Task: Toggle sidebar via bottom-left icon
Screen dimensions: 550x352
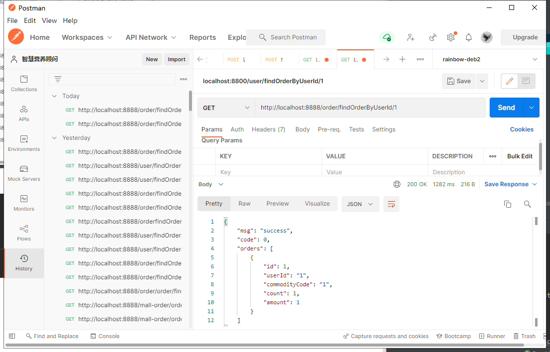Action: tap(12, 336)
